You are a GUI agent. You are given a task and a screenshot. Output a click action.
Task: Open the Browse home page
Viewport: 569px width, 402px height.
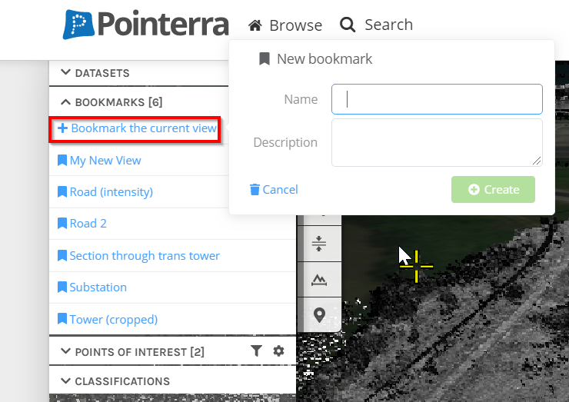[x=285, y=25]
